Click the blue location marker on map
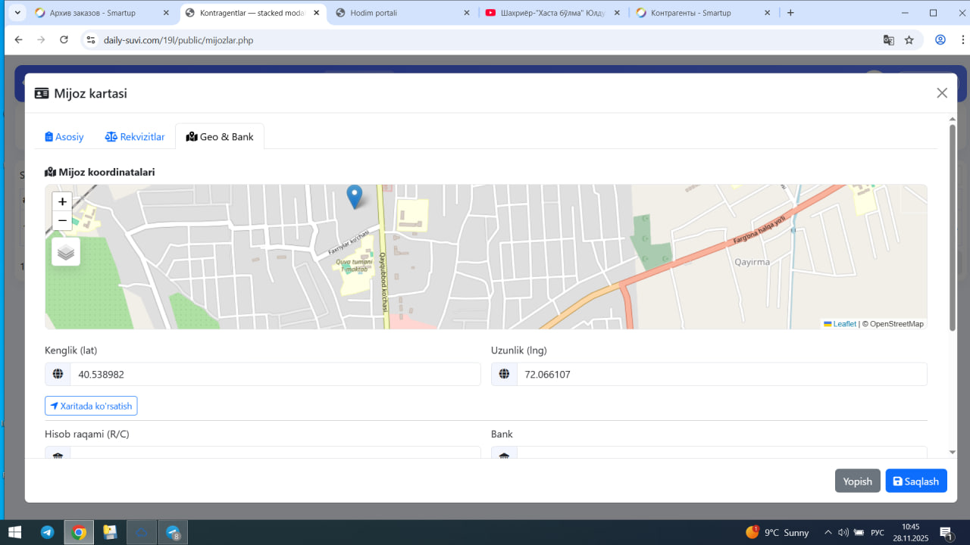The height and width of the screenshot is (545, 970). tap(354, 197)
